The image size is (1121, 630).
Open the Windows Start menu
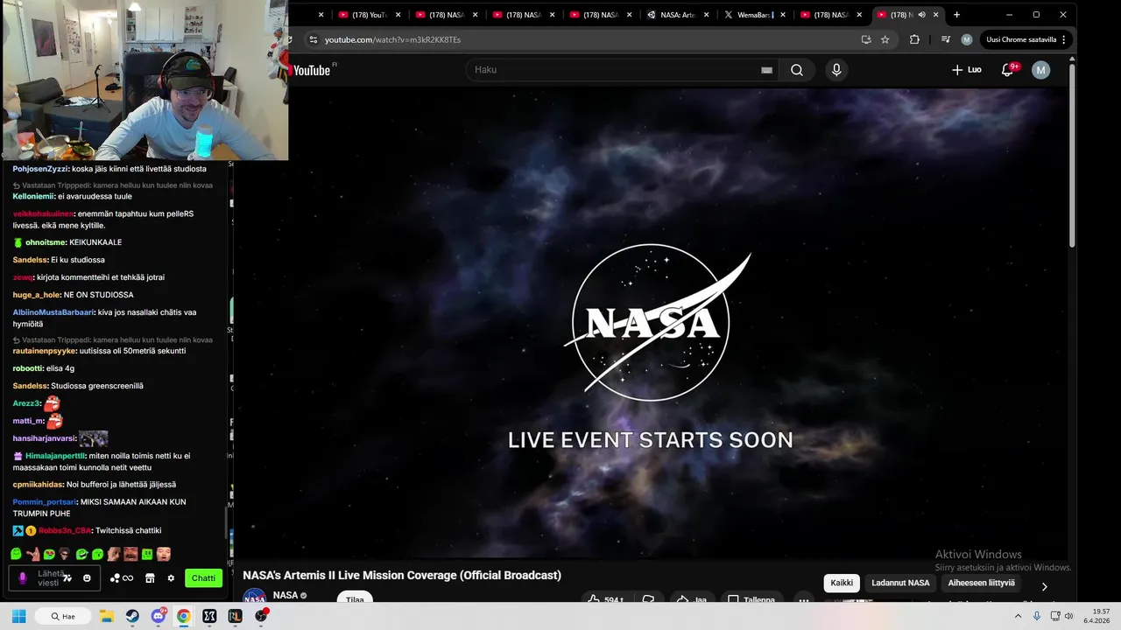18,616
